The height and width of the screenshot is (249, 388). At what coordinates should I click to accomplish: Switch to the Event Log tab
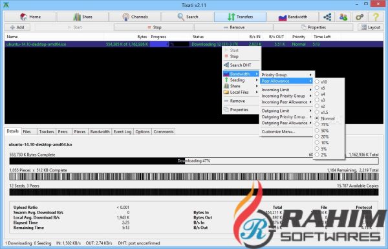(x=122, y=132)
